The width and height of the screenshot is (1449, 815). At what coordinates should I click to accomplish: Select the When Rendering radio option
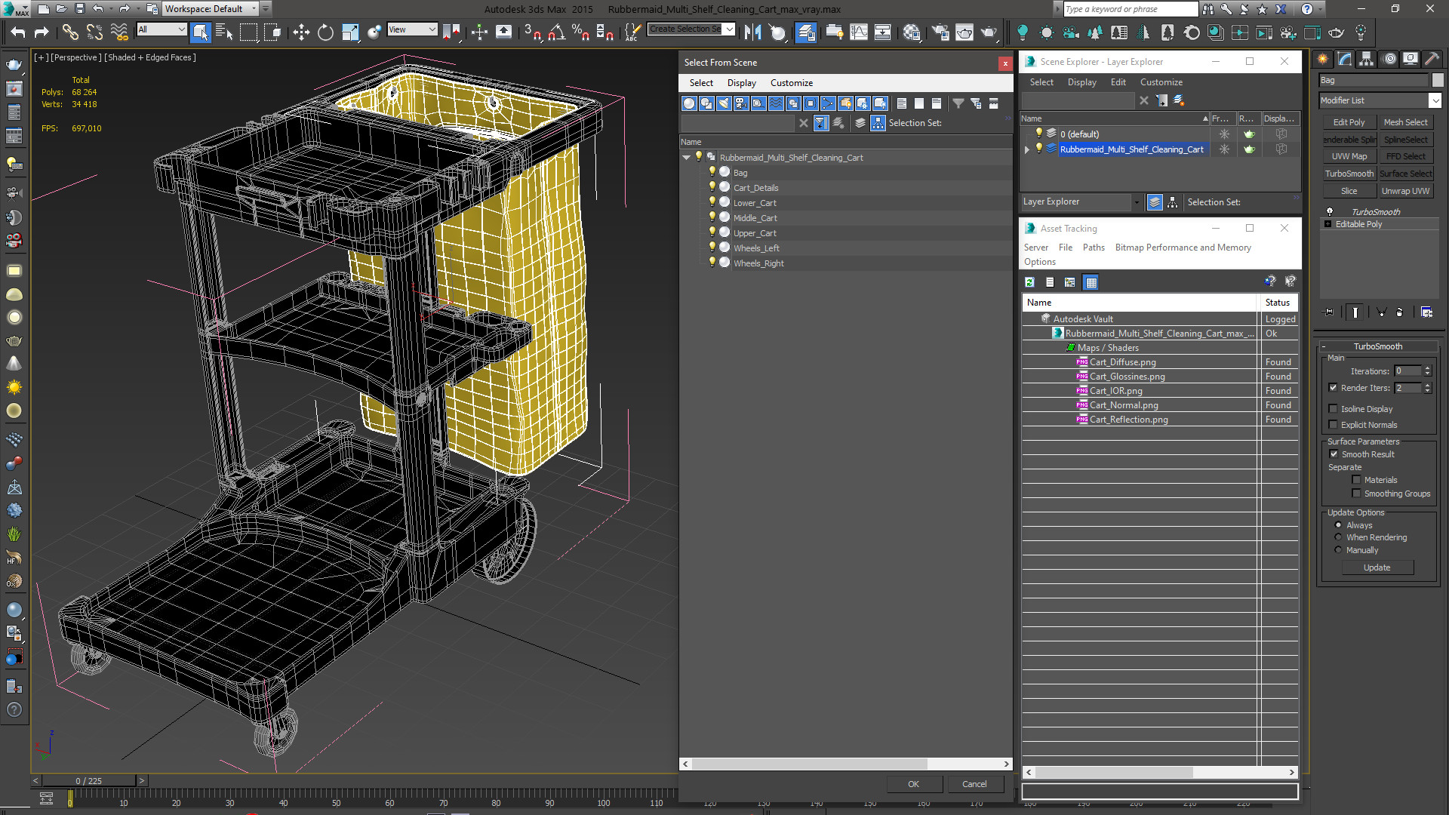coord(1339,537)
